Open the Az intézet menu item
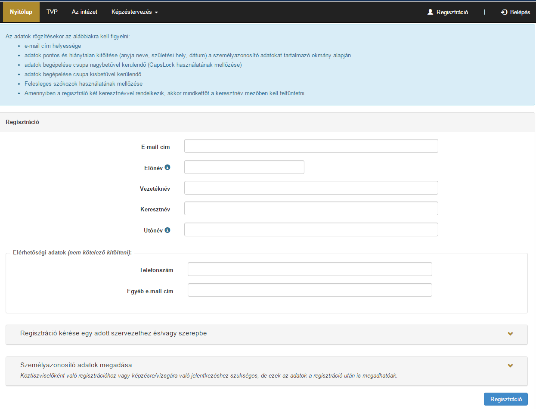Screen dimensions: 536x409 tap(84, 12)
